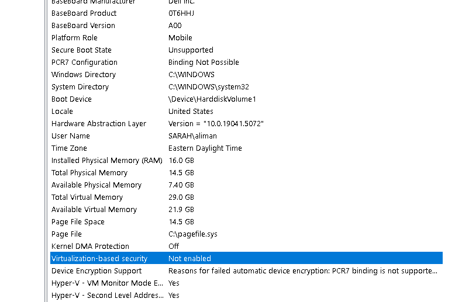Select the BaseBoard Version row
The height and width of the screenshot is (302, 469).
click(83, 25)
